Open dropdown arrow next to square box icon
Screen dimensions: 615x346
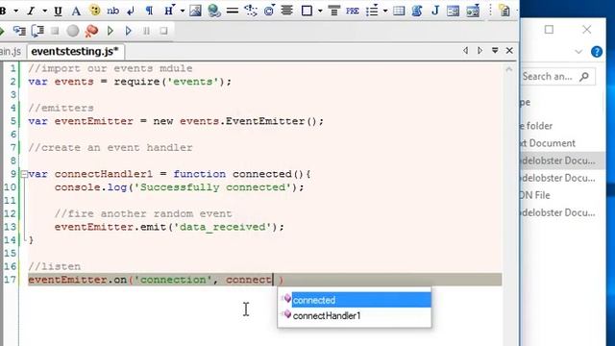320,11
